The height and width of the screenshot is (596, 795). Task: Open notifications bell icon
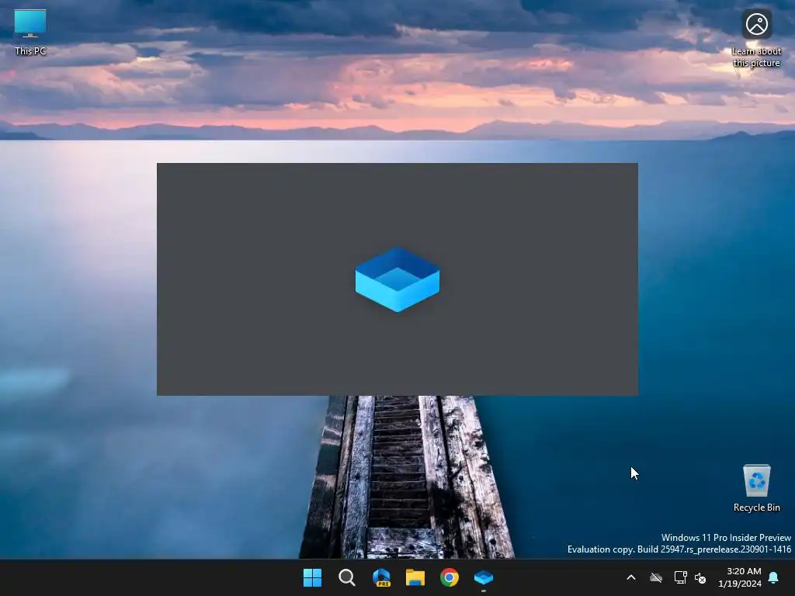coord(774,577)
